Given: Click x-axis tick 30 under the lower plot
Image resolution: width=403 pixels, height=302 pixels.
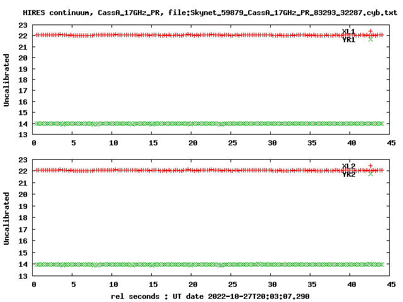Looking at the screenshot, I should tap(272, 284).
